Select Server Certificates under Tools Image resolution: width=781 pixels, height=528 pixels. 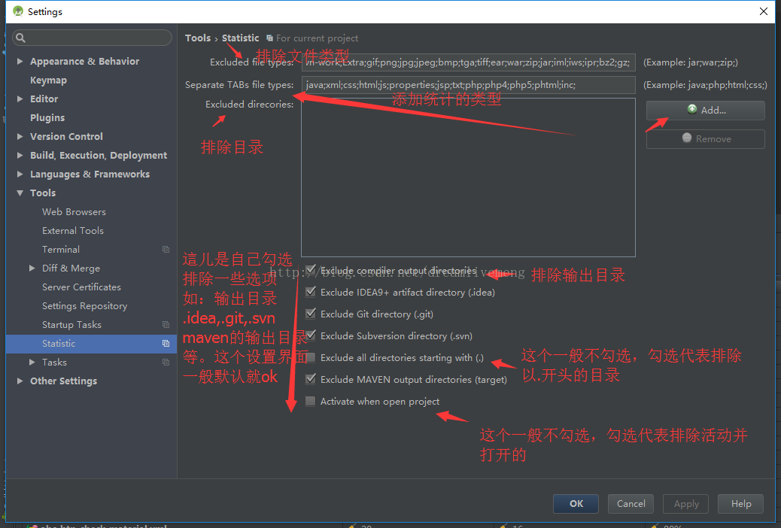coord(82,287)
